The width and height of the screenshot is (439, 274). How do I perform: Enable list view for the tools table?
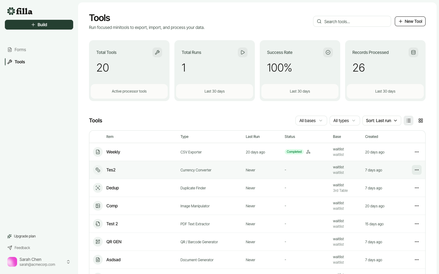click(409, 121)
